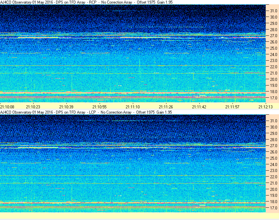Click the 30.0 frequency label on RCP chart
This screenshot has height=220, width=279.
(x=274, y=17)
